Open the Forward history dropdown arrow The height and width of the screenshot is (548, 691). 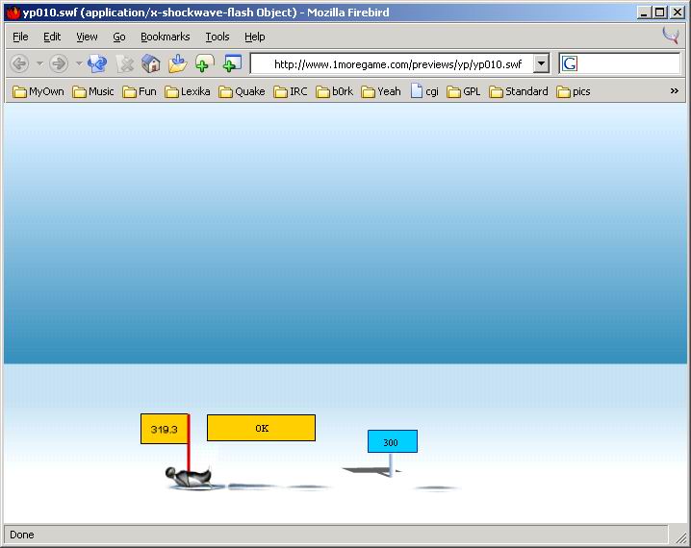pyautogui.click(x=79, y=63)
